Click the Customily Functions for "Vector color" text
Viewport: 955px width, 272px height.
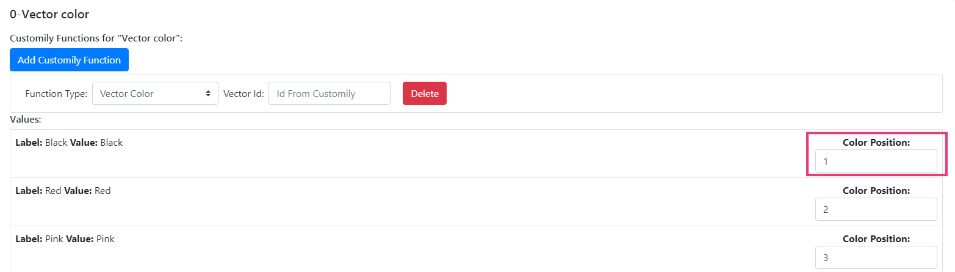point(96,38)
